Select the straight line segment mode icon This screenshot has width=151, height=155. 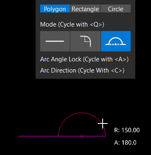click(x=55, y=41)
